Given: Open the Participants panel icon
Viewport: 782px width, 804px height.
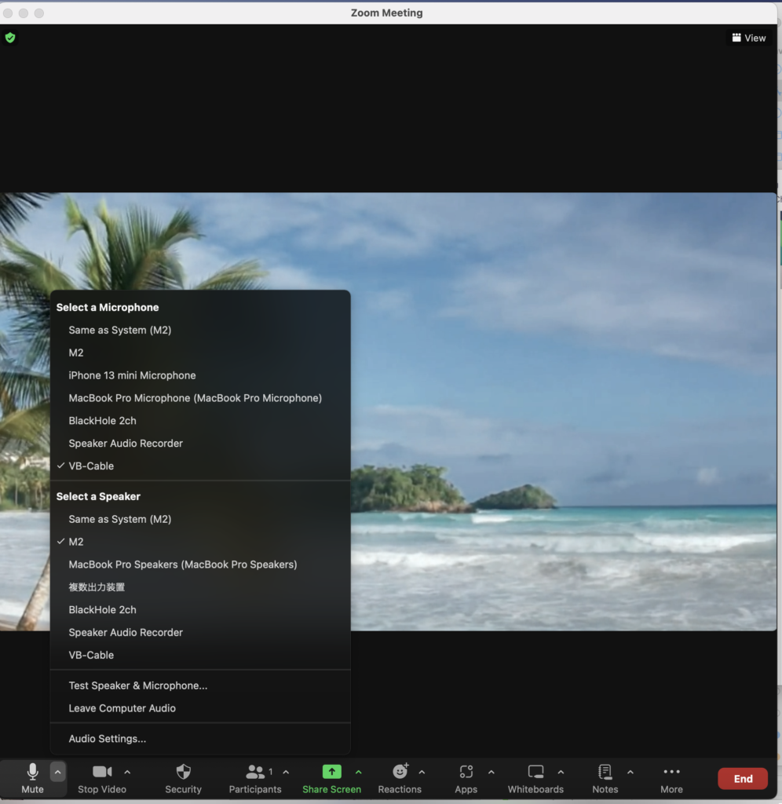Looking at the screenshot, I should pyautogui.click(x=255, y=772).
